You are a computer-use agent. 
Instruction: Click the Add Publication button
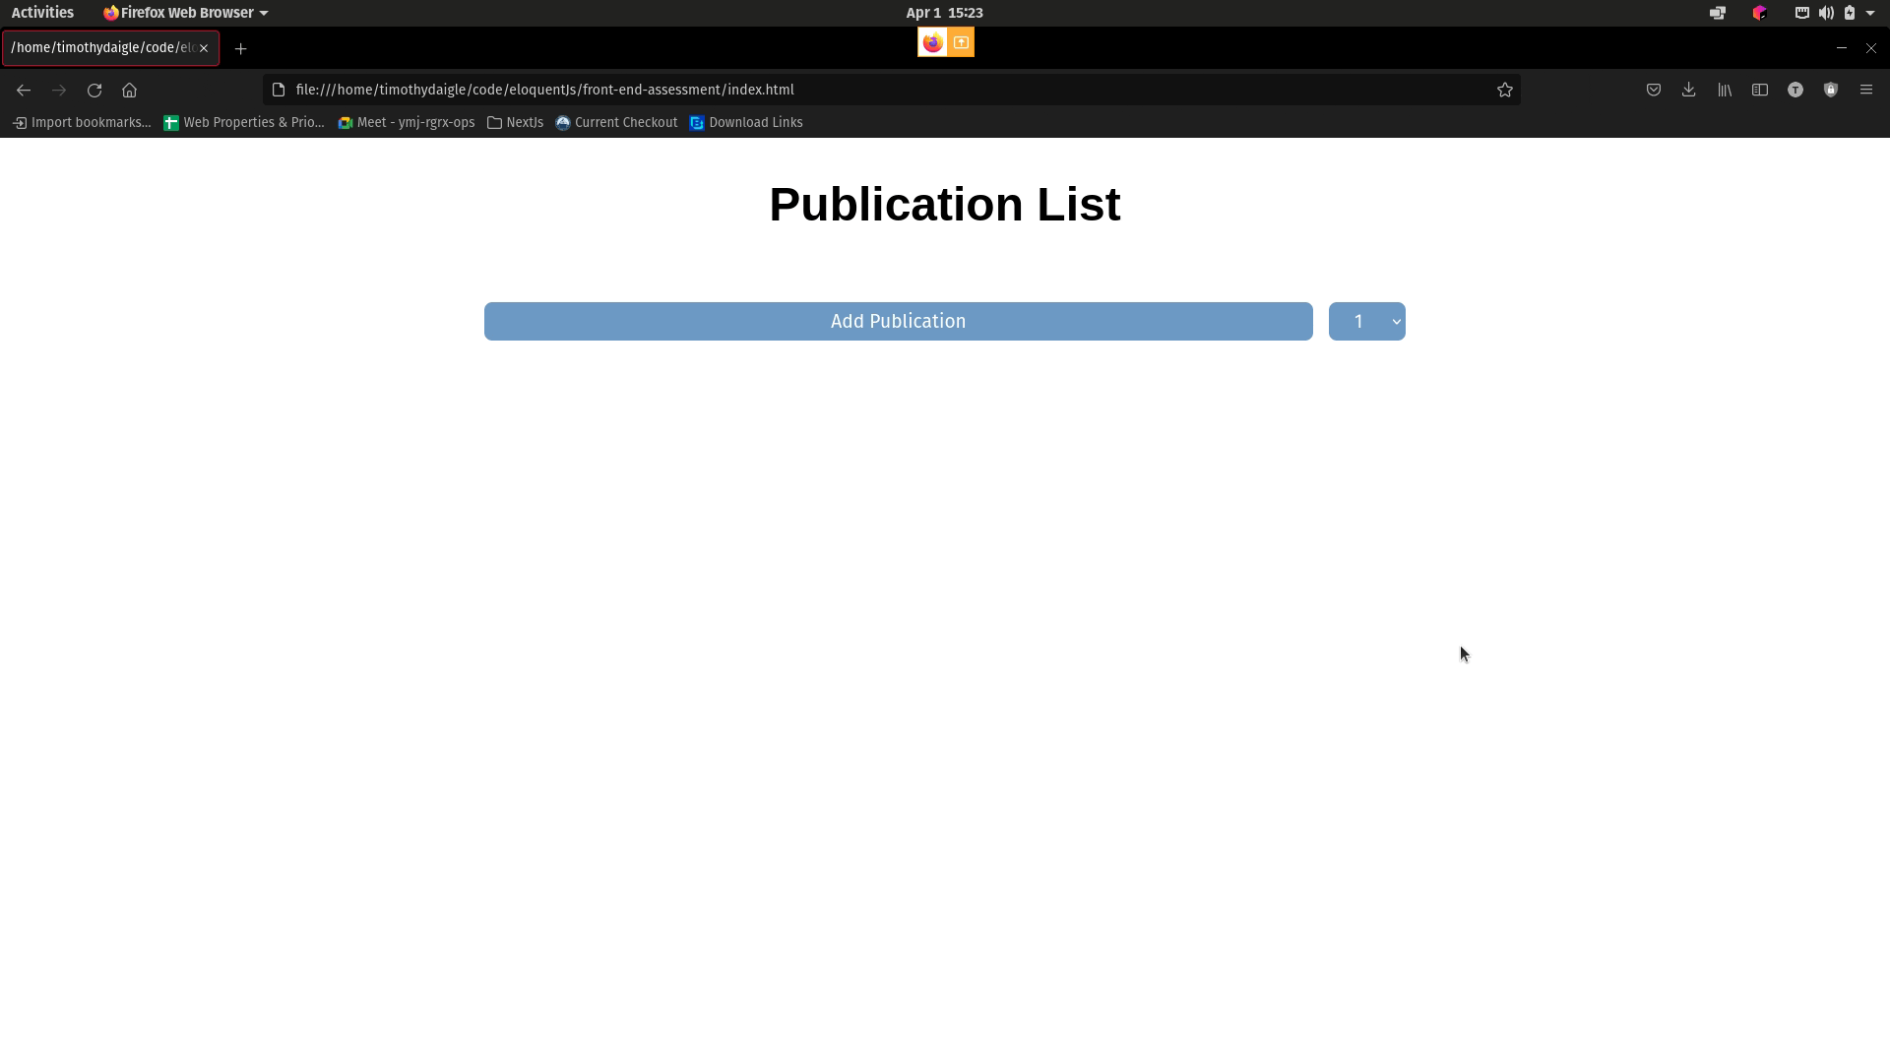coord(898,321)
